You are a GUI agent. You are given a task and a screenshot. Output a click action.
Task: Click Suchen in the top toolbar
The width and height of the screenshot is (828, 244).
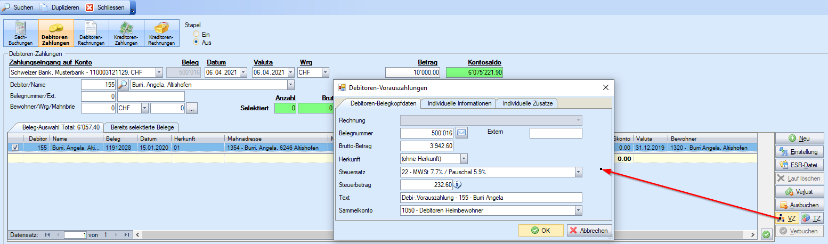click(x=18, y=7)
